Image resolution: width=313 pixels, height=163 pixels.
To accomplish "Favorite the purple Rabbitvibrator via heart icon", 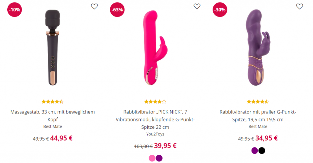I will [x=300, y=6].
